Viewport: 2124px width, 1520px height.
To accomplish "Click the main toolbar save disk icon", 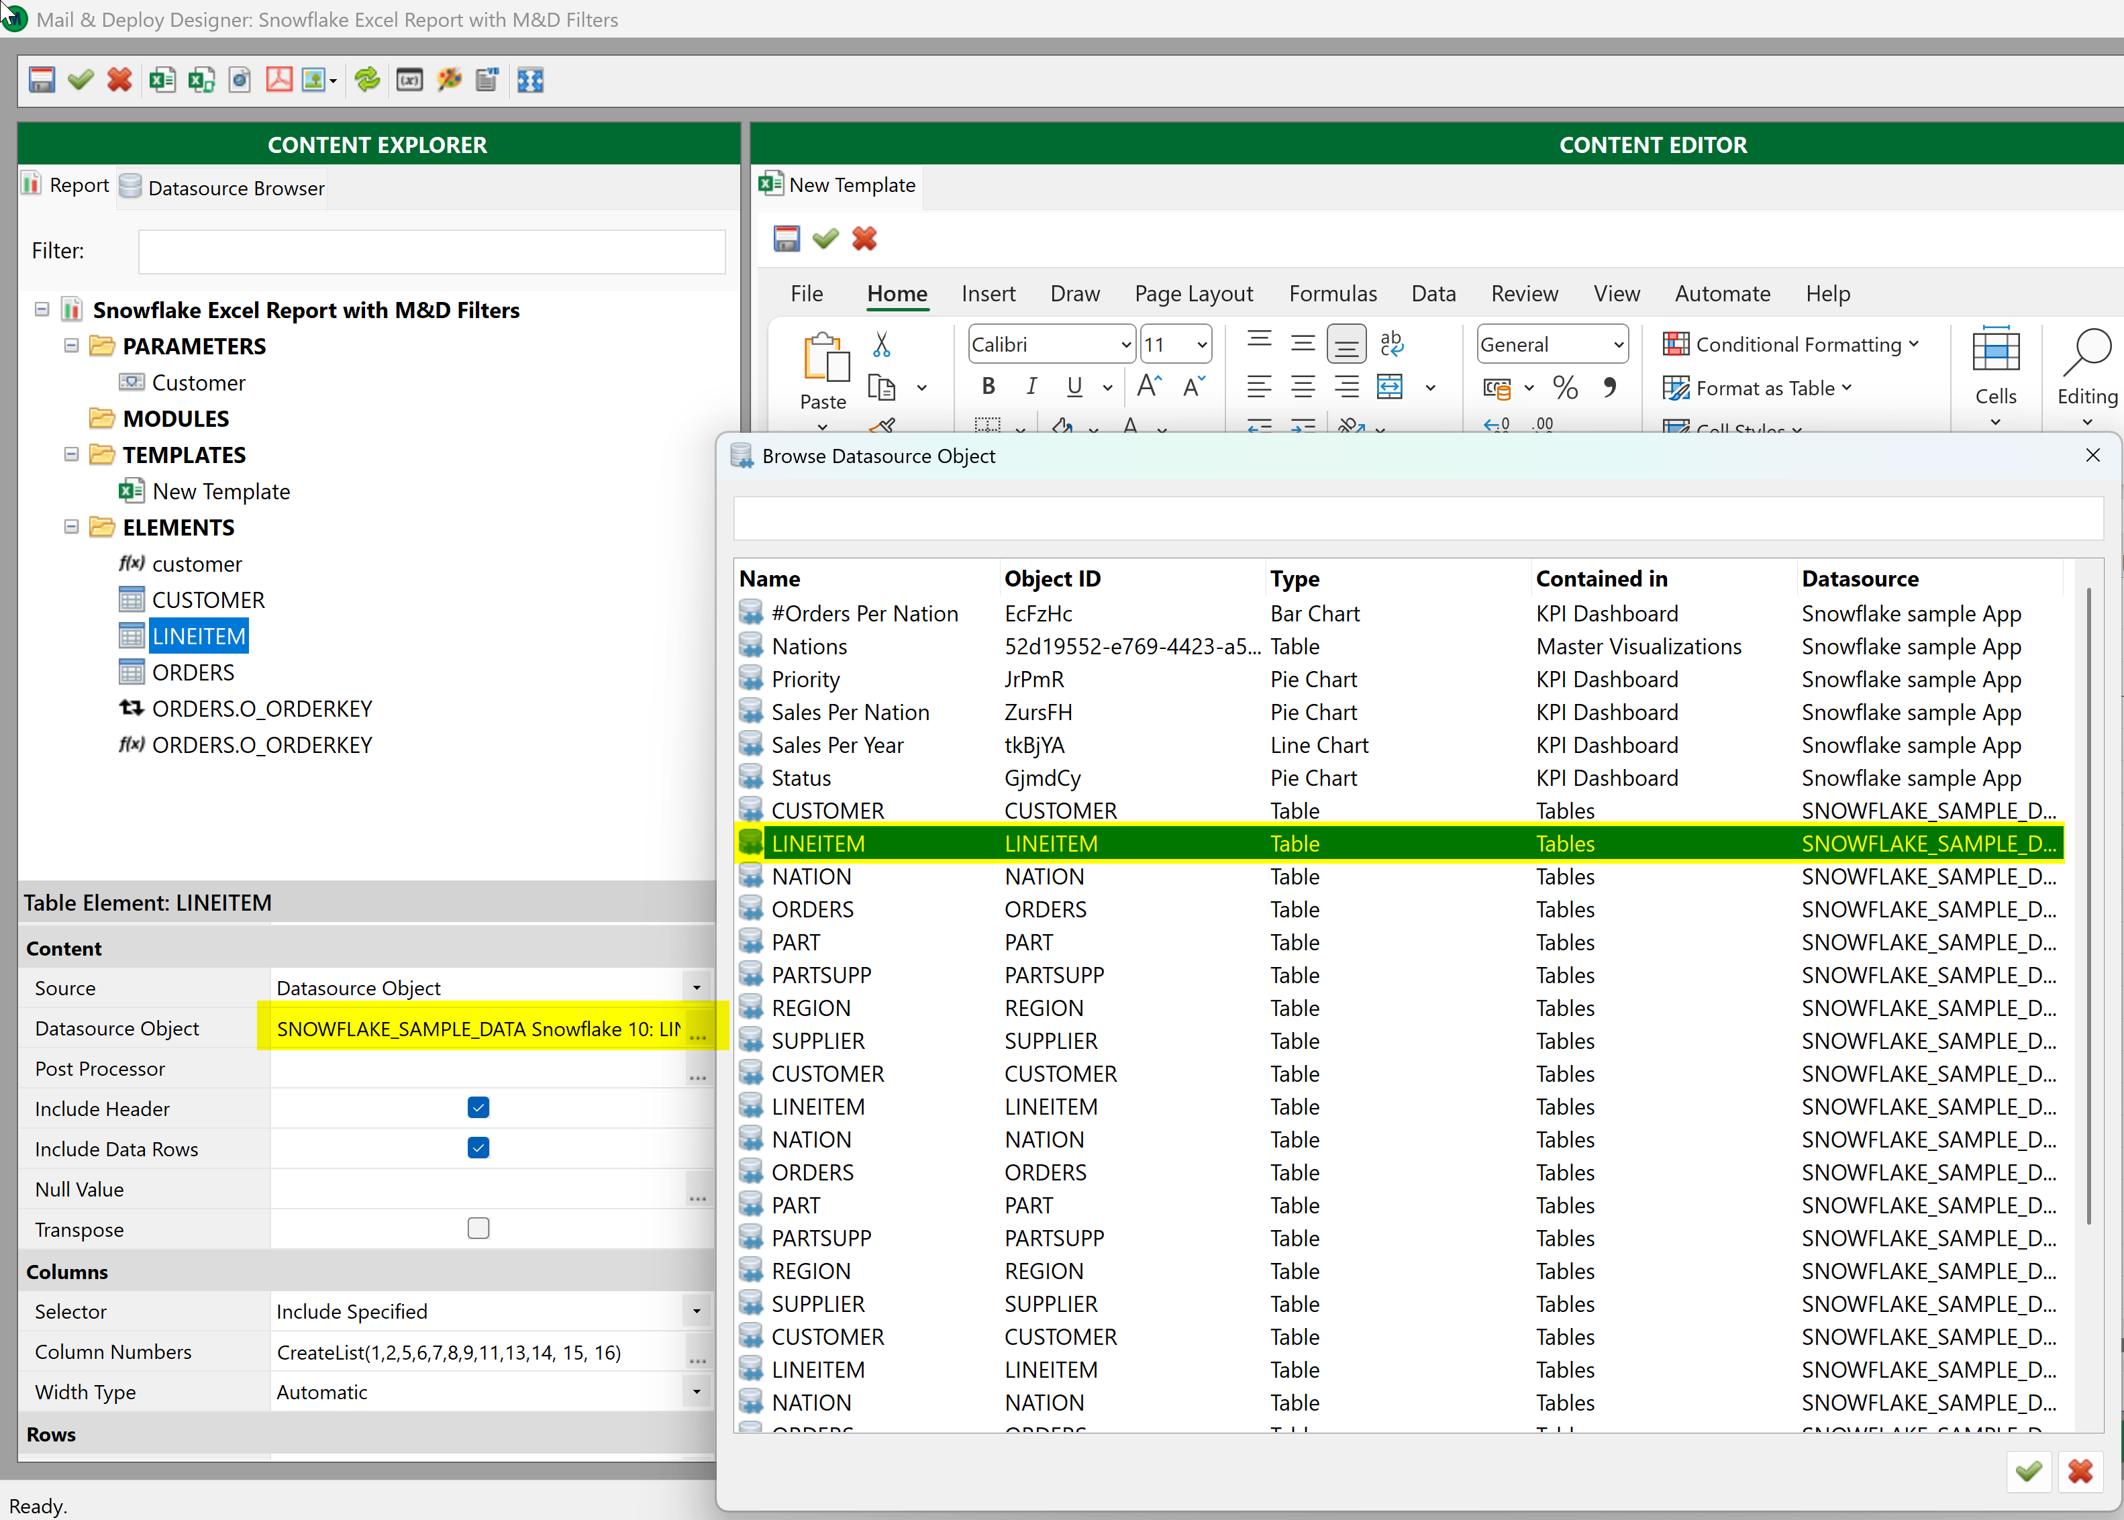I will 41,80.
